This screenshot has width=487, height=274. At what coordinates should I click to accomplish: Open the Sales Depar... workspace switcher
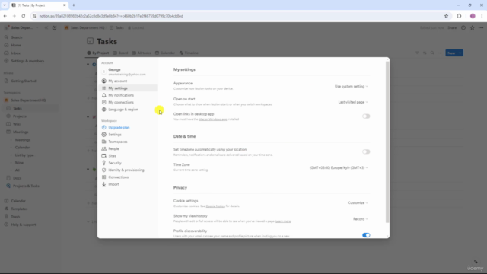22,27
